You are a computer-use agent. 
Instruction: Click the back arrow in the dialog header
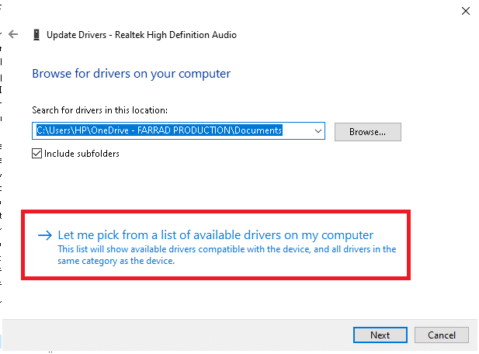[x=12, y=35]
